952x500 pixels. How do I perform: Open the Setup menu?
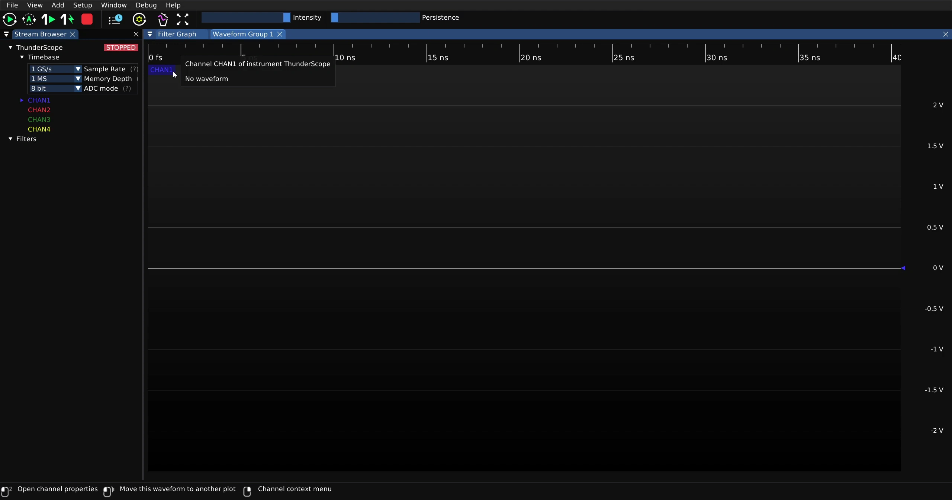point(83,5)
